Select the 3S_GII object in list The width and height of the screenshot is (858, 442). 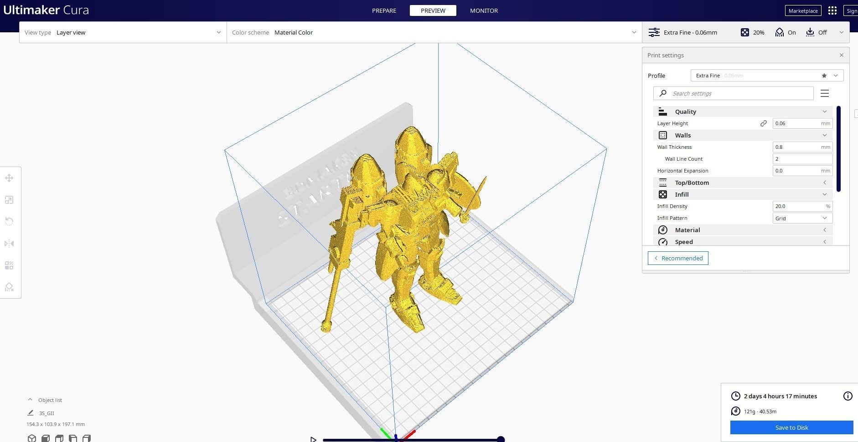(47, 413)
